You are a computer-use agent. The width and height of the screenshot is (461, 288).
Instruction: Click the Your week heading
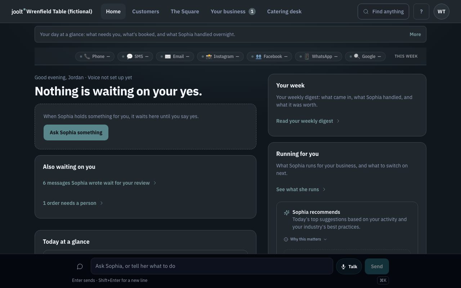[290, 85]
